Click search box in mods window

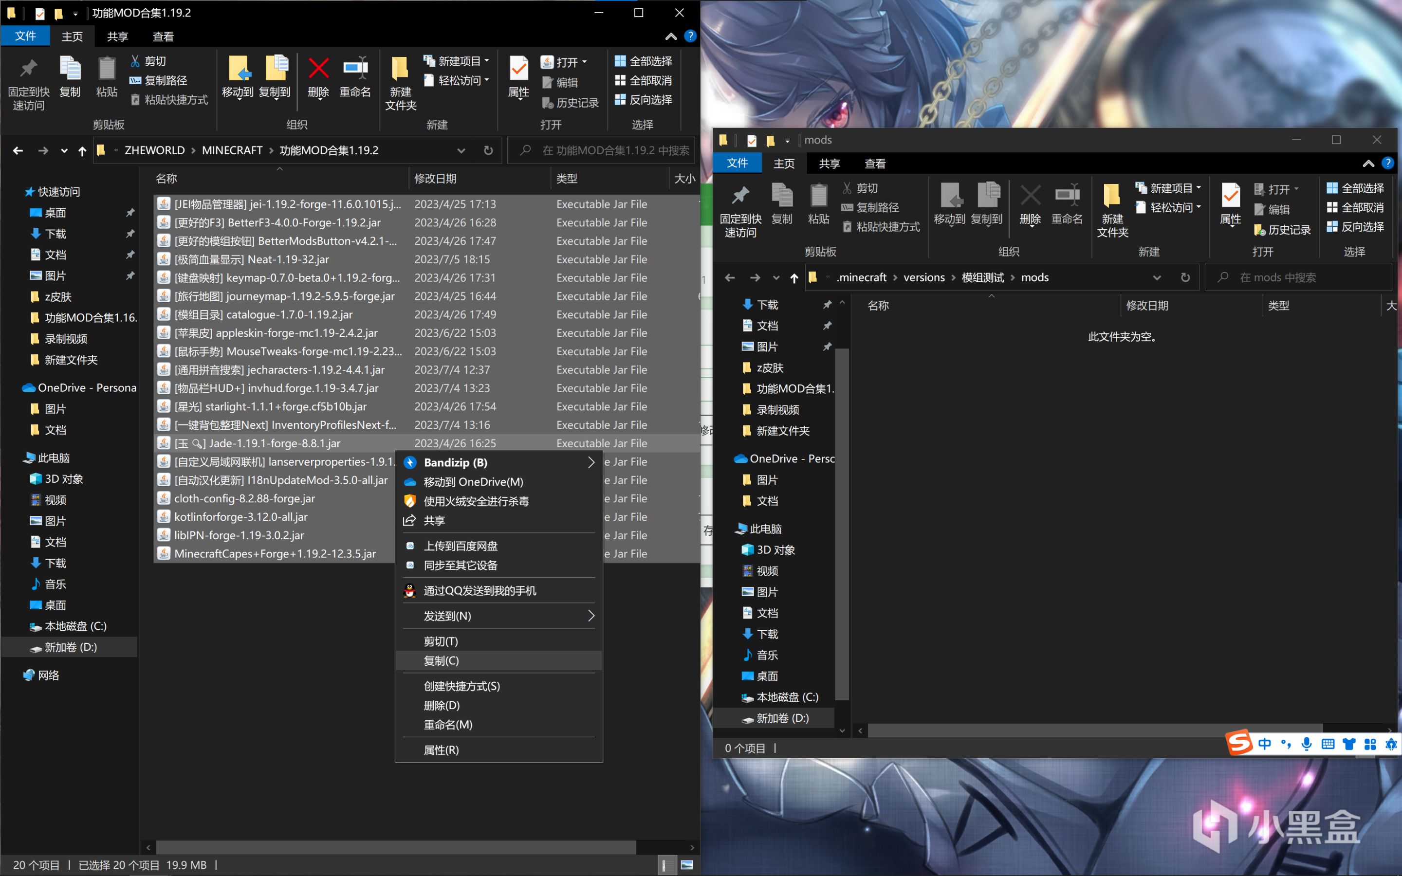click(1299, 278)
